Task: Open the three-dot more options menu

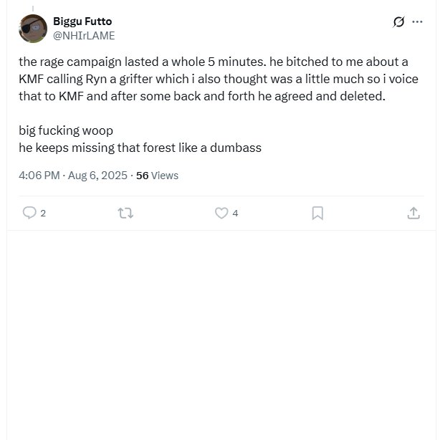Action: [x=417, y=21]
